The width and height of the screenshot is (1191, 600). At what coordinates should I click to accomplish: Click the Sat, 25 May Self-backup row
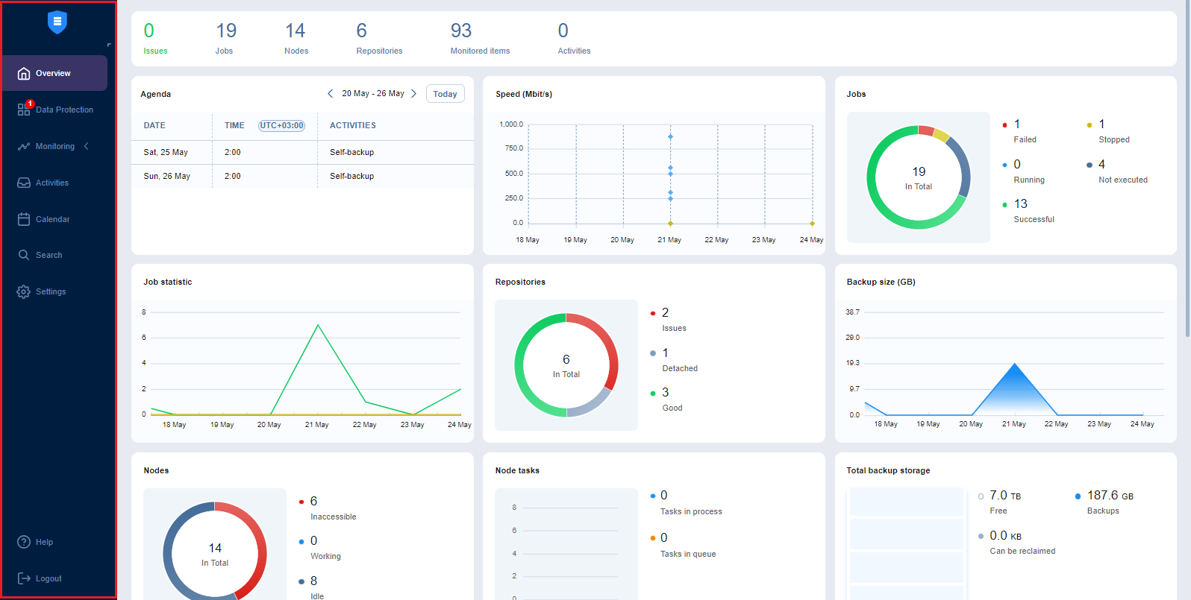pos(302,152)
